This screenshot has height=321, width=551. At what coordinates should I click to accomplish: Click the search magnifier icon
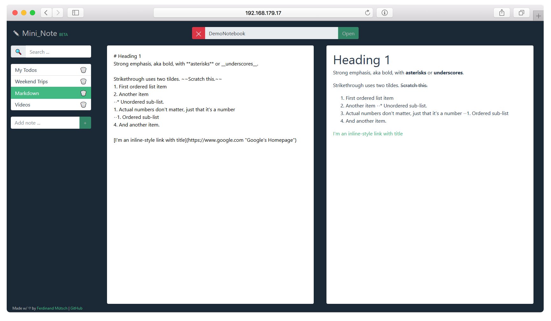(18, 51)
